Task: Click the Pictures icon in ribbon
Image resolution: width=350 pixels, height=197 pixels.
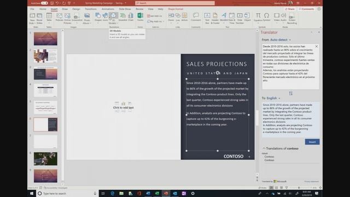Action: coord(60,16)
